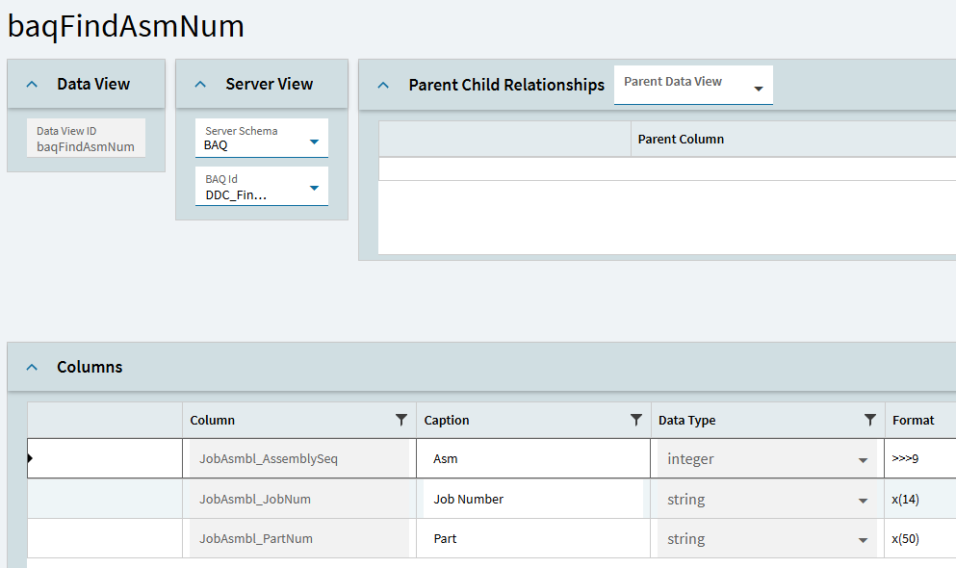Collapse the Server View panel
Image resolution: width=956 pixels, height=568 pixels.
tap(200, 85)
